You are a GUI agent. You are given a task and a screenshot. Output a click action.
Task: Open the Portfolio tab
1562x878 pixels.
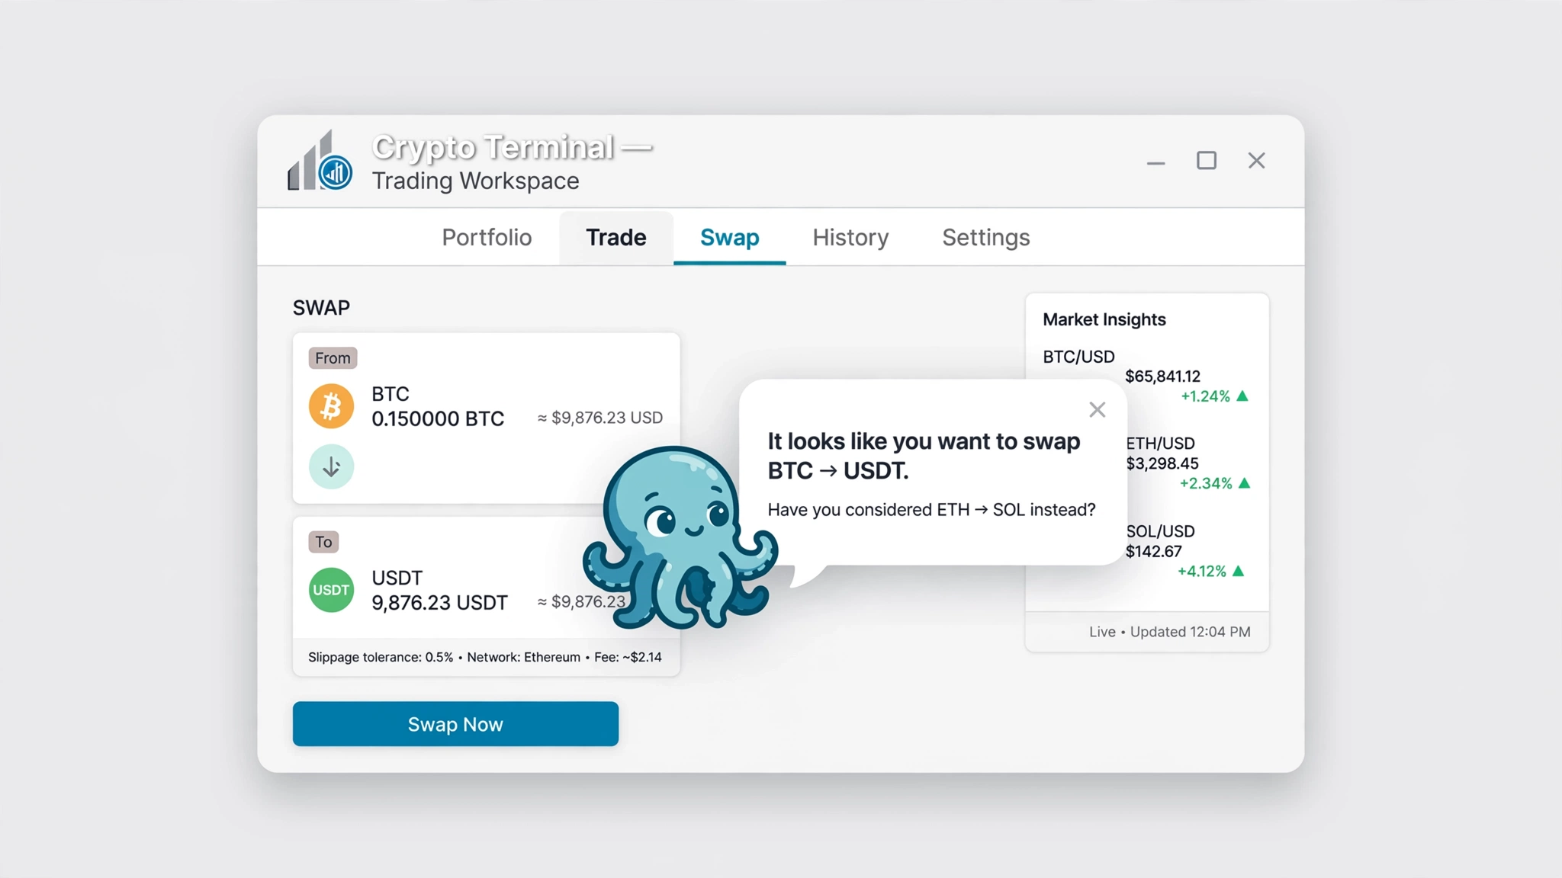coord(487,238)
